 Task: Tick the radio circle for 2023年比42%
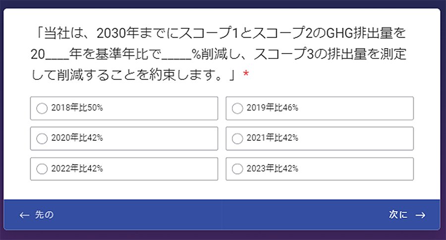point(237,169)
